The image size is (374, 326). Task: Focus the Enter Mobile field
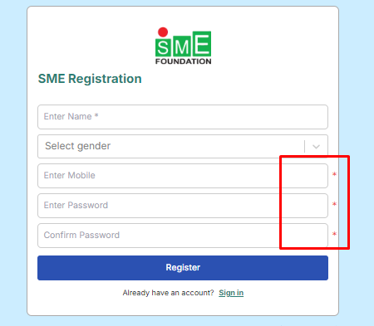(x=183, y=176)
